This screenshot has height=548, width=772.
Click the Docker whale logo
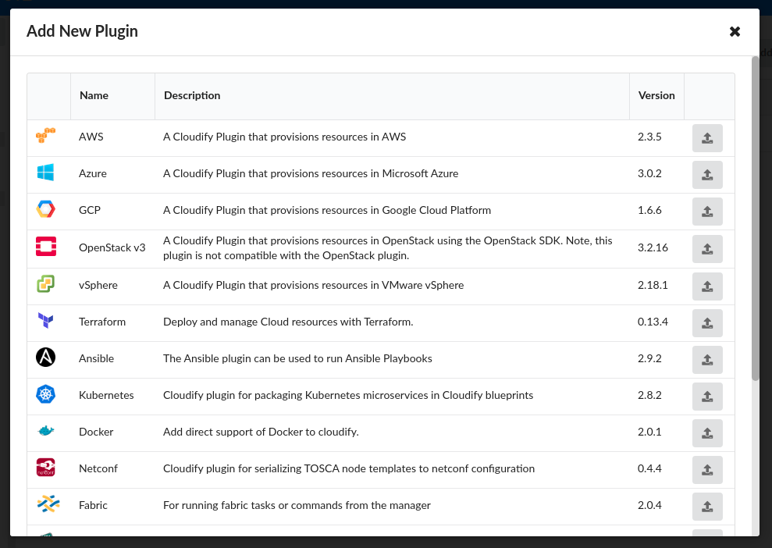pyautogui.click(x=46, y=431)
